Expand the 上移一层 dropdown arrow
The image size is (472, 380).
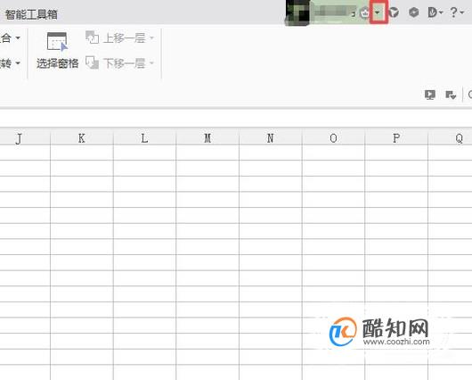pyautogui.click(x=151, y=38)
